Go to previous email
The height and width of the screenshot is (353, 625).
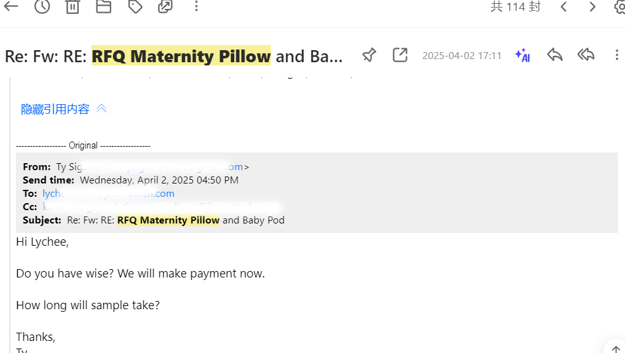point(563,6)
